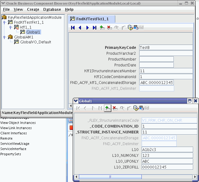Click View Object Instances in background list

tap(18, 123)
